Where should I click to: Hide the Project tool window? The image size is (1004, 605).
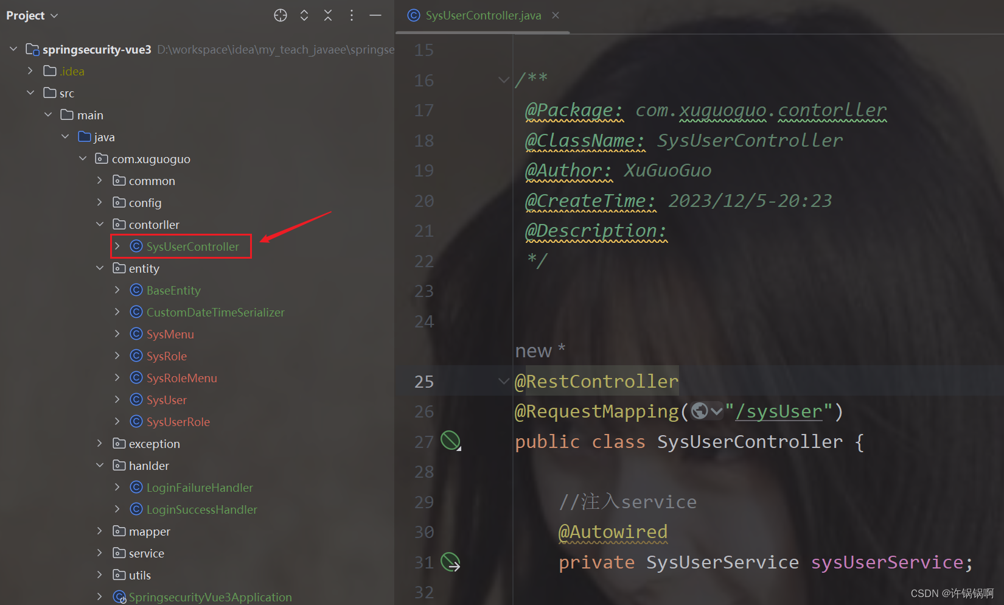tap(375, 15)
